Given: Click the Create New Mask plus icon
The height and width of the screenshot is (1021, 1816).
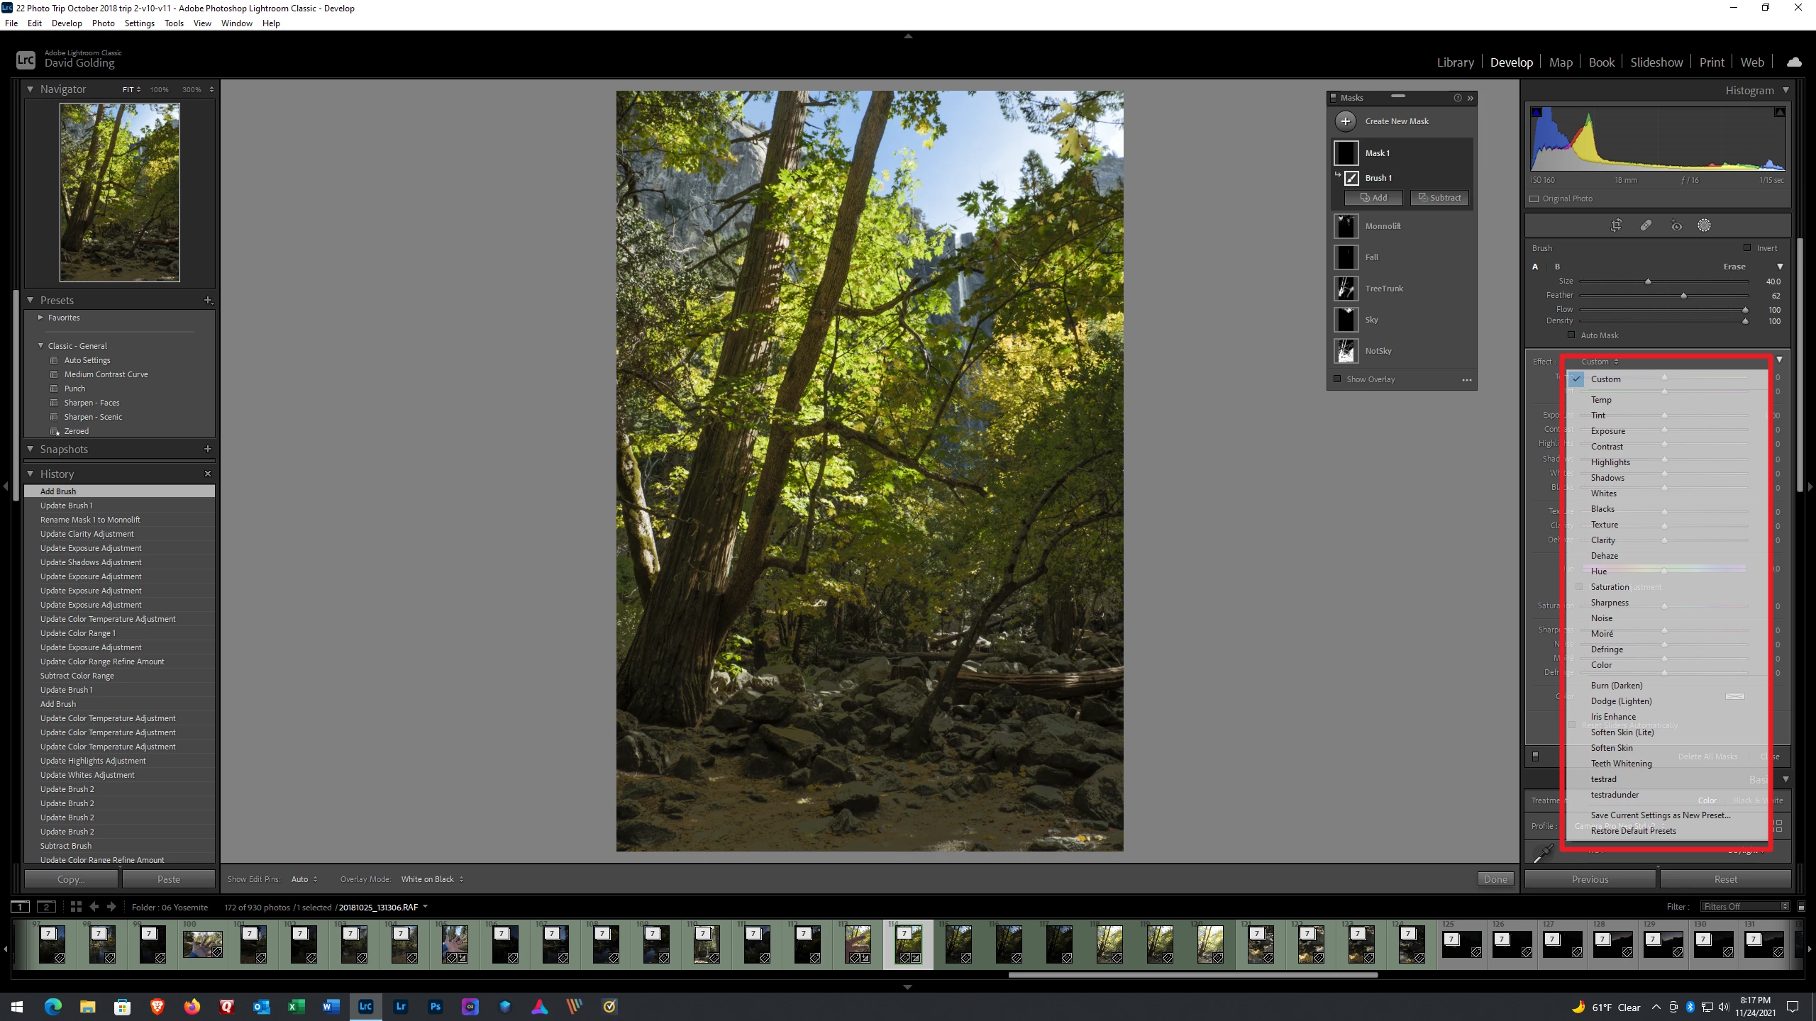Looking at the screenshot, I should pyautogui.click(x=1345, y=121).
